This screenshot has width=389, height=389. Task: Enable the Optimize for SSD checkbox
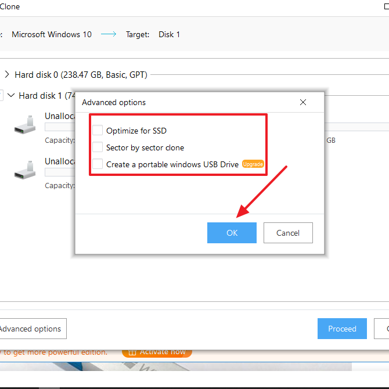click(98, 131)
